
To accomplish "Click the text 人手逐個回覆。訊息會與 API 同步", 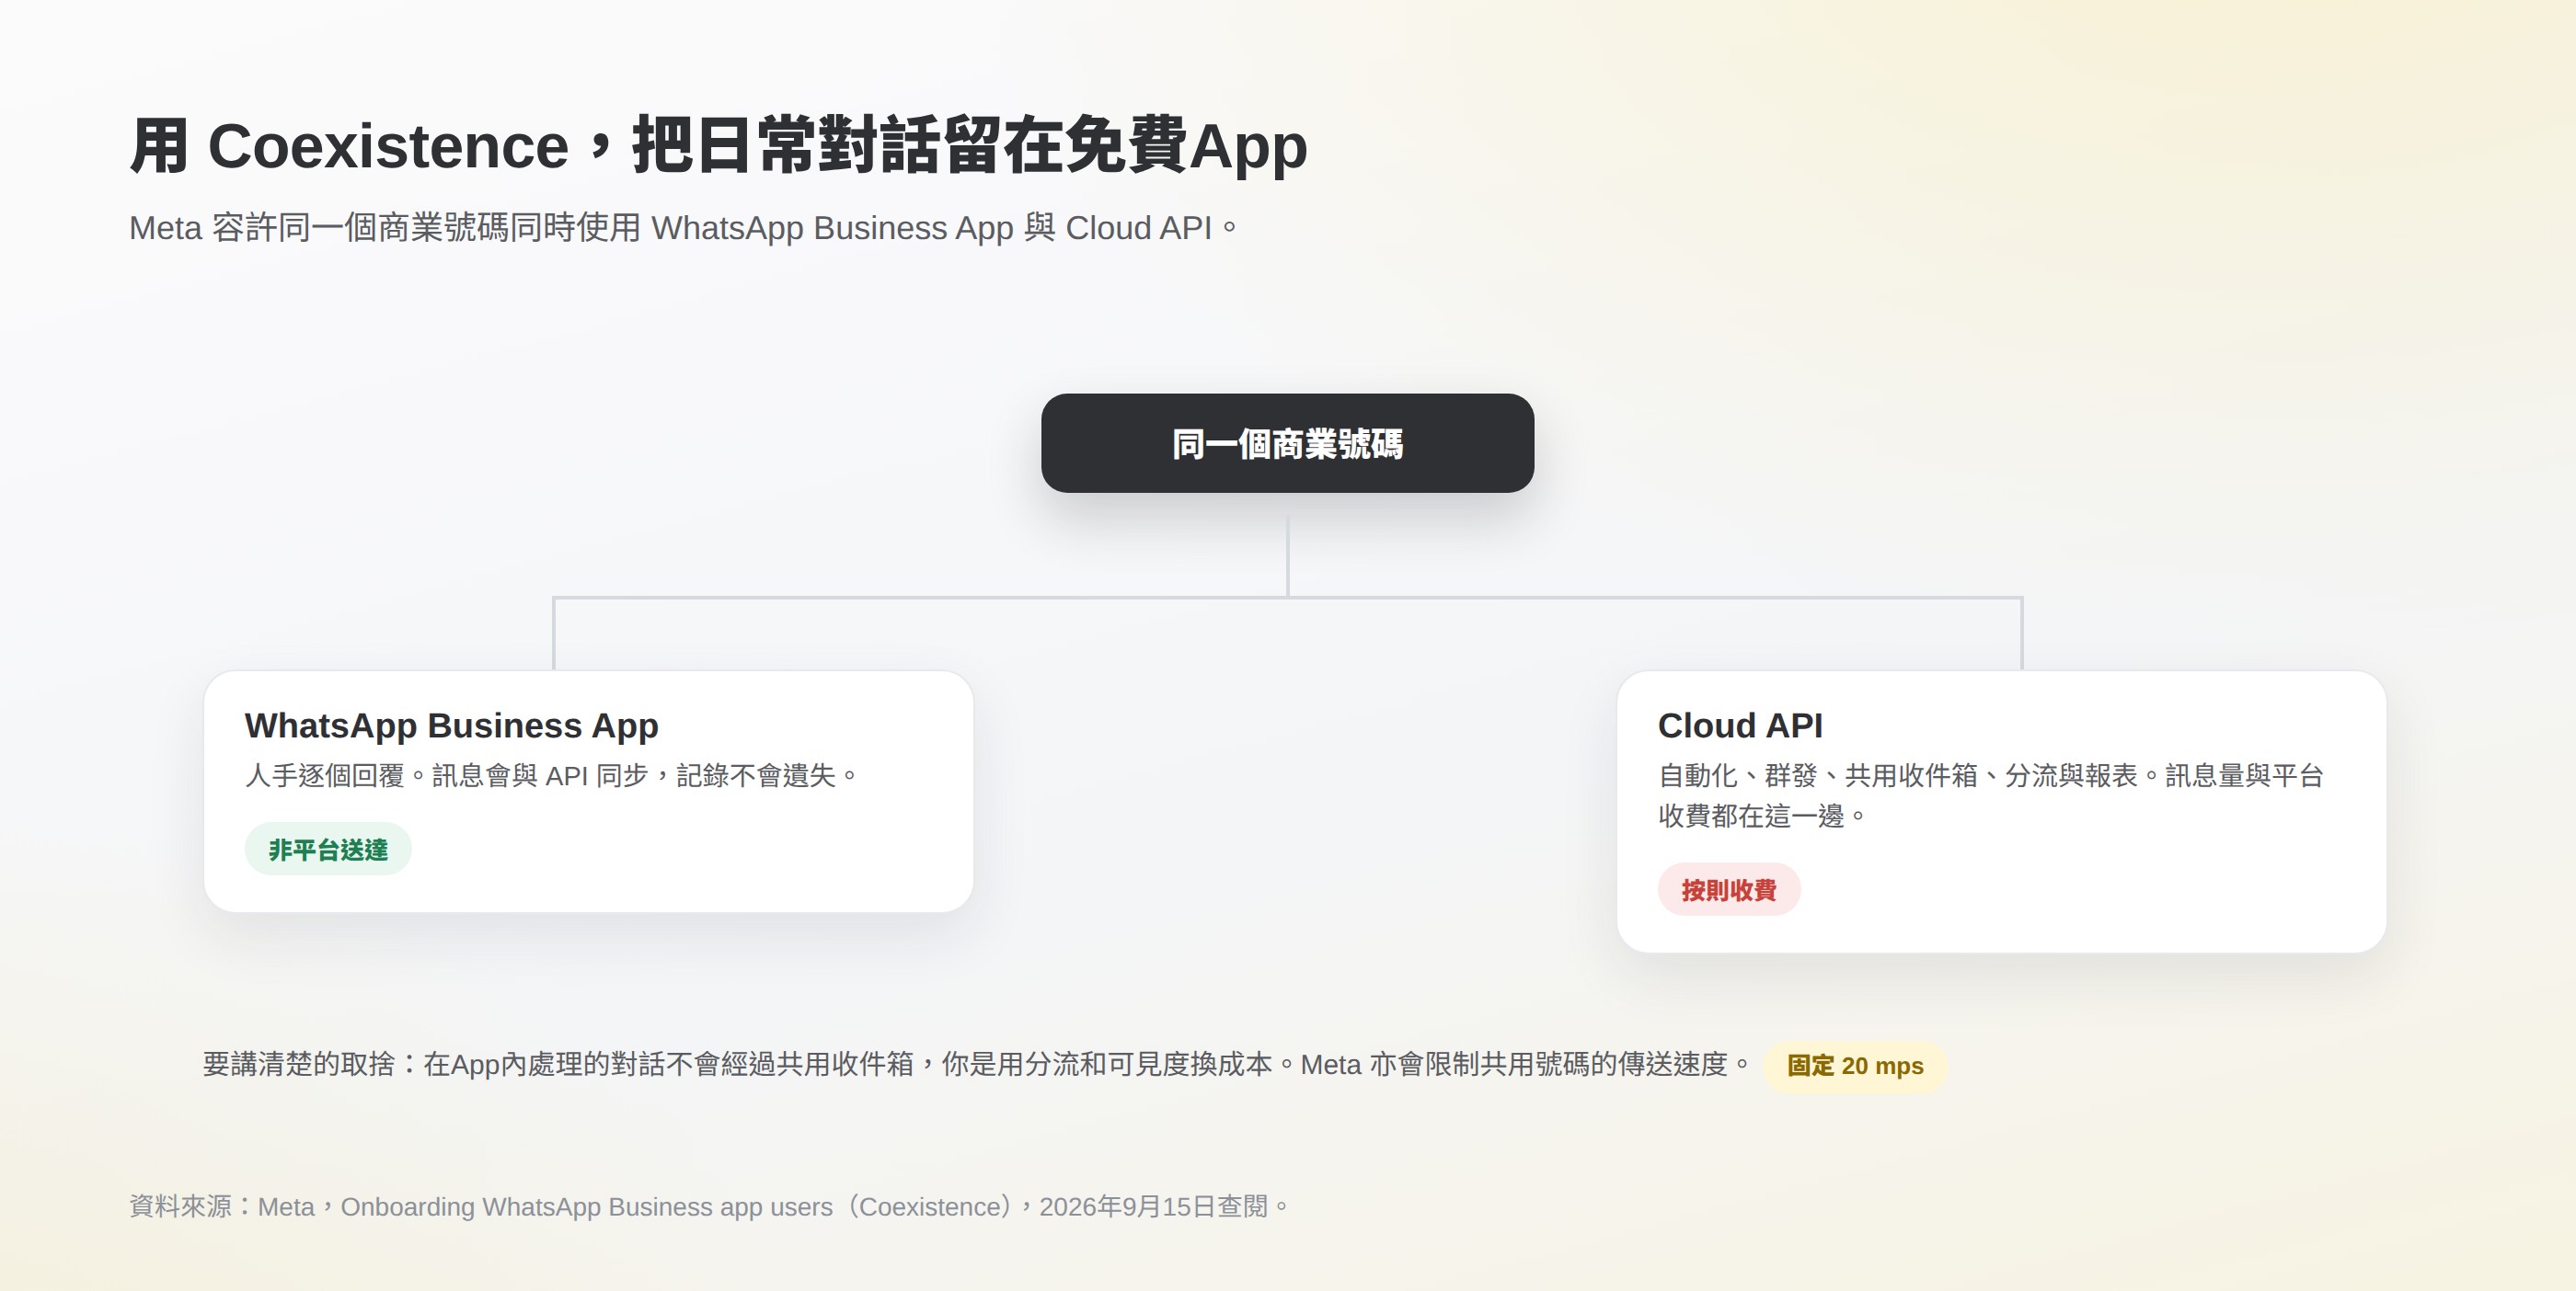I will pyautogui.click(x=551, y=775).
